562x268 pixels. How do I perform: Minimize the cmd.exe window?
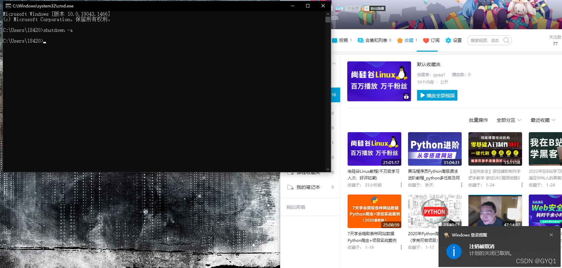(x=292, y=6)
